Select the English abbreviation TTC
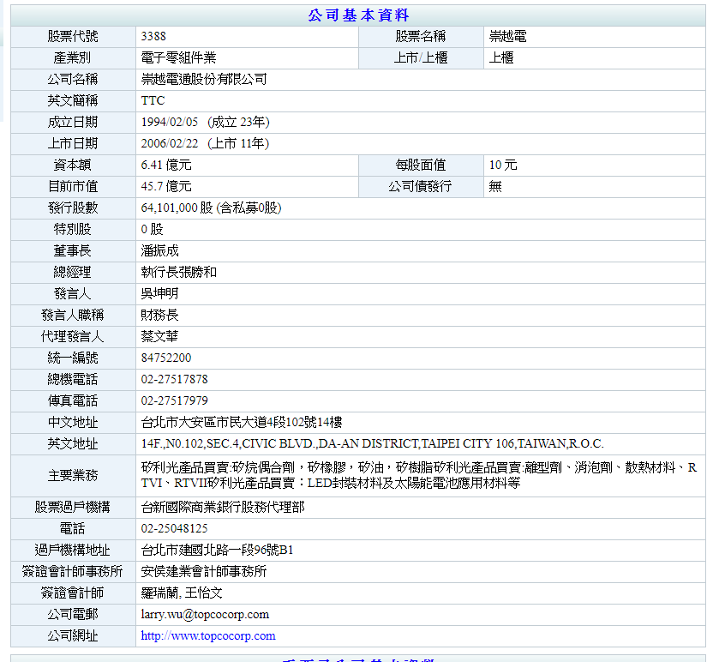Screen dimensions: 713x662 pyautogui.click(x=153, y=100)
